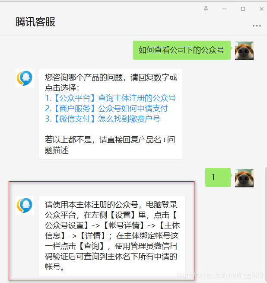Click the reply starting 请使用本主体注册的公众号
This screenshot has width=267, height=283.
coord(112,236)
